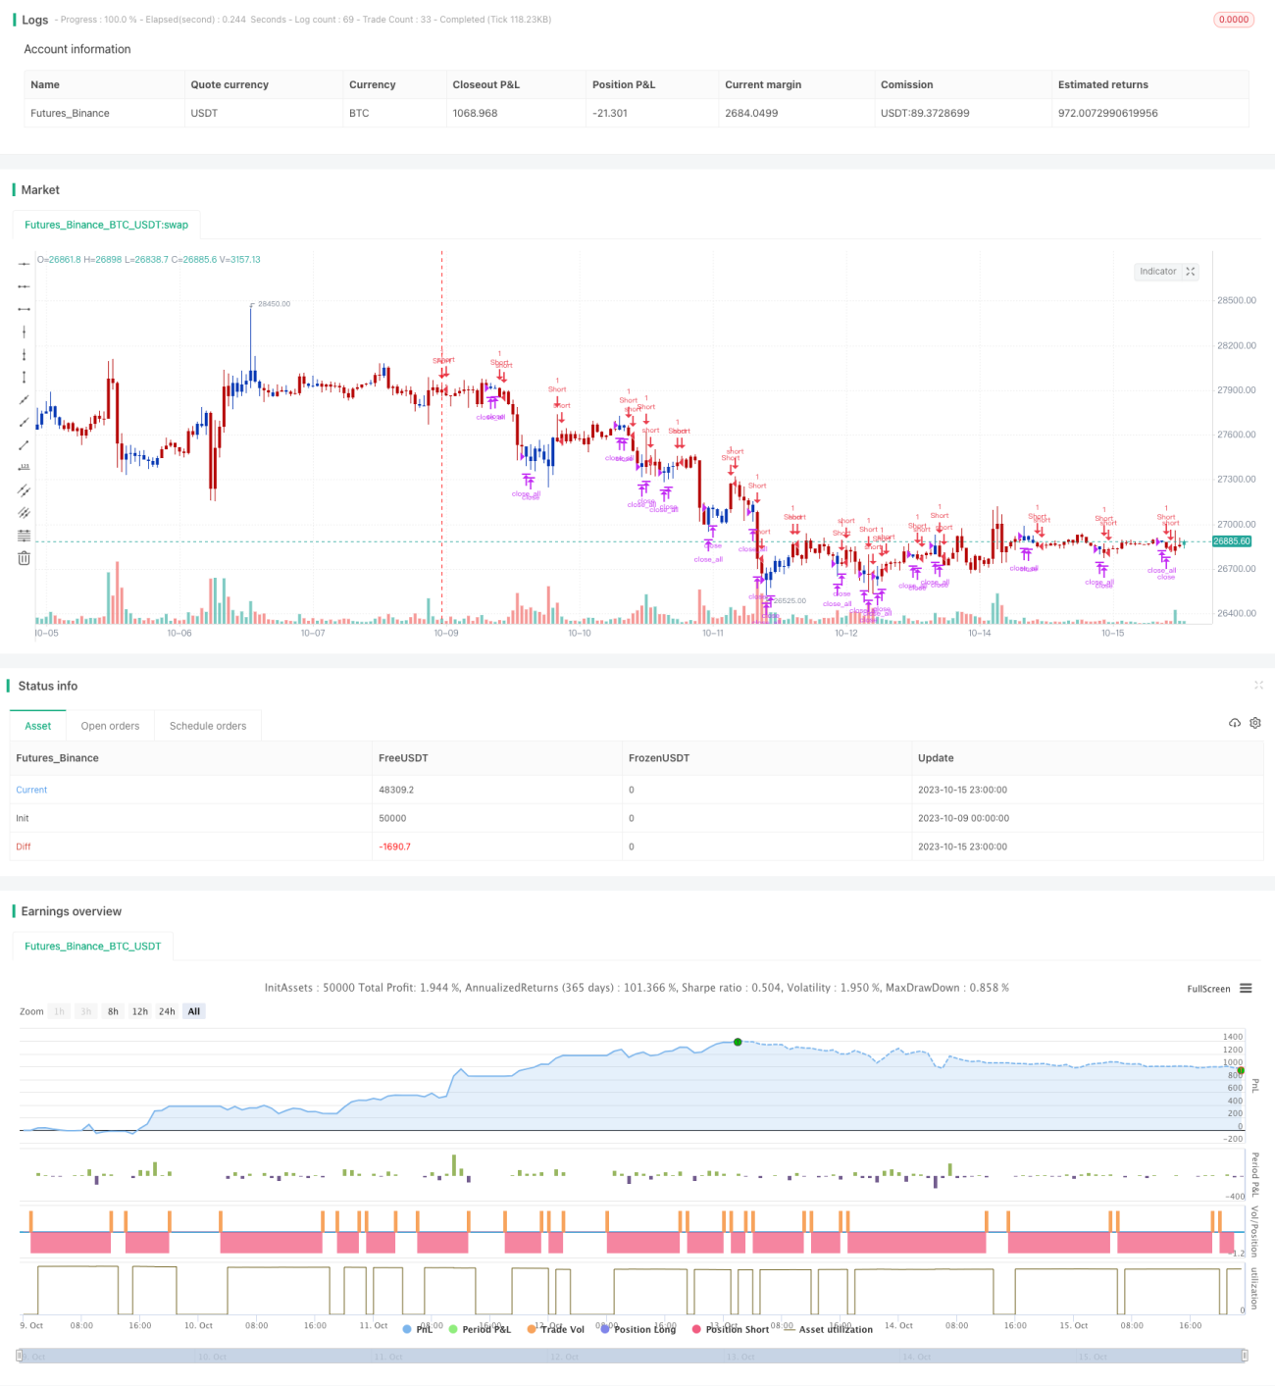Collapse the Status info section

[1258, 685]
